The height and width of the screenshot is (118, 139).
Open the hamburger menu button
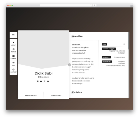(13, 35)
